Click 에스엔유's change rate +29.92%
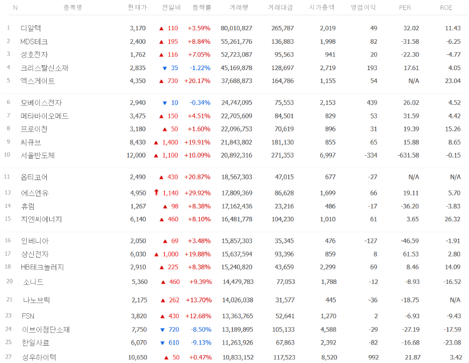469x363 pixels. pyautogui.click(x=197, y=193)
